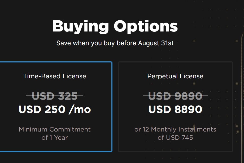This screenshot has width=244, height=163.
Task: Click the word "Options" in the heading
Action: click(x=146, y=26)
